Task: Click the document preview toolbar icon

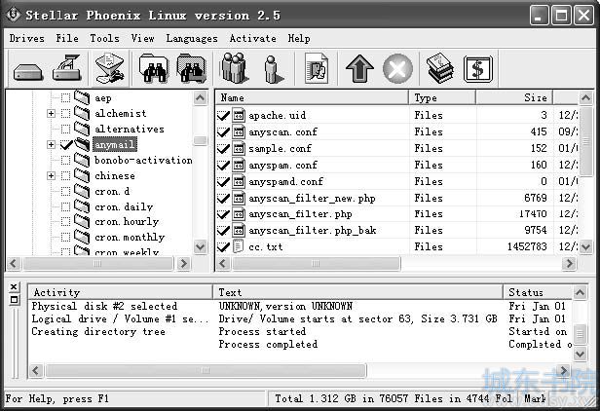Action: pos(317,68)
